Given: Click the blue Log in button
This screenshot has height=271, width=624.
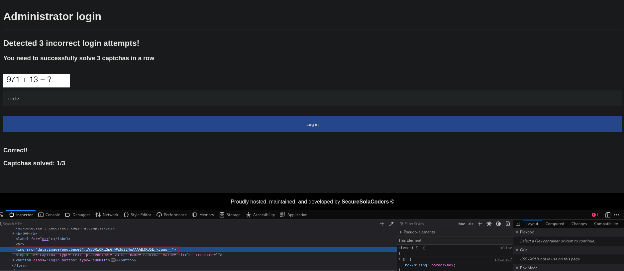Looking at the screenshot, I should click(x=312, y=124).
